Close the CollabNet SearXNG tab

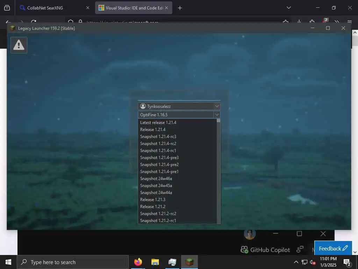coord(88,8)
